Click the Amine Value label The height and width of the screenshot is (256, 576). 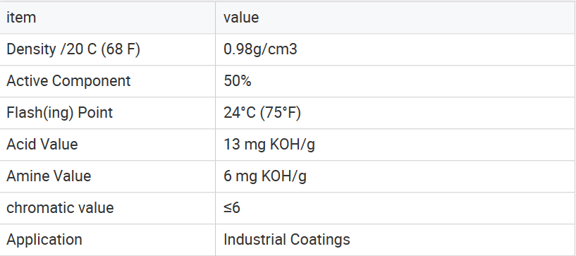49,176
